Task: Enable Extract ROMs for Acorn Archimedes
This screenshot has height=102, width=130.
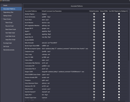Action: click(x=104, y=17)
